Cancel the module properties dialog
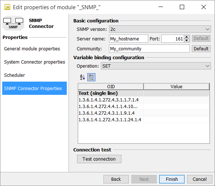 coord(200,179)
